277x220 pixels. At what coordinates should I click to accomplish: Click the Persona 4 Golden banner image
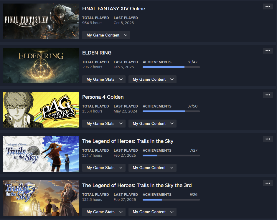click(x=41, y=110)
